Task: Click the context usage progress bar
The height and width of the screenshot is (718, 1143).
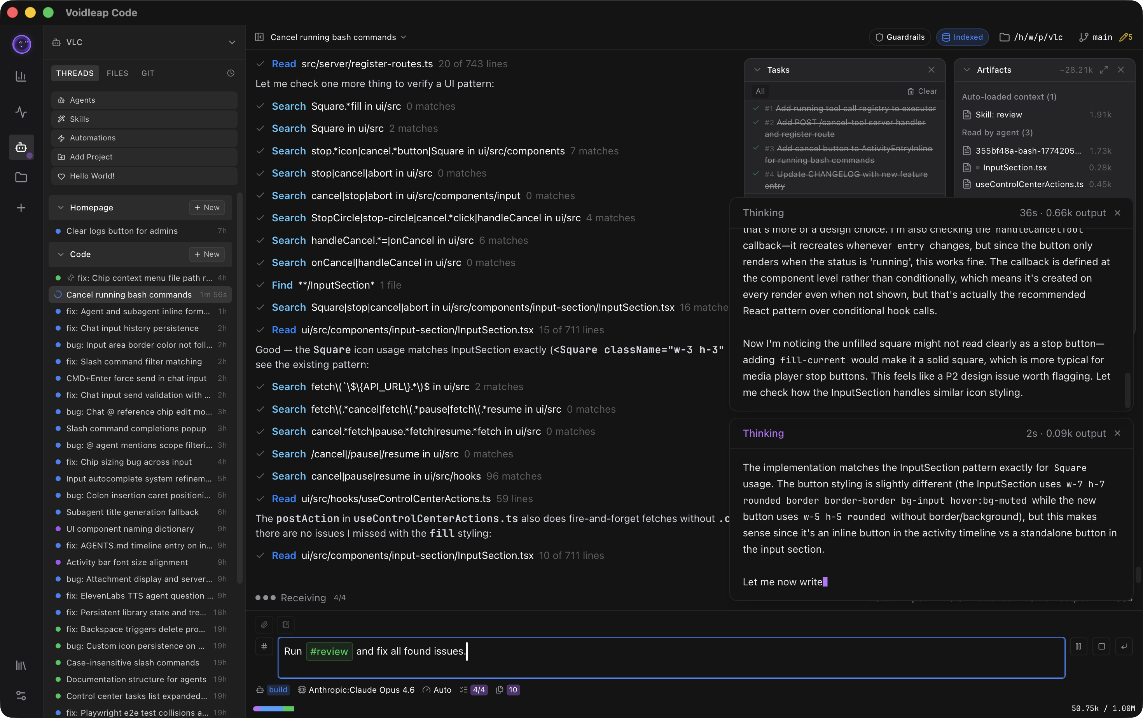Action: point(273,709)
